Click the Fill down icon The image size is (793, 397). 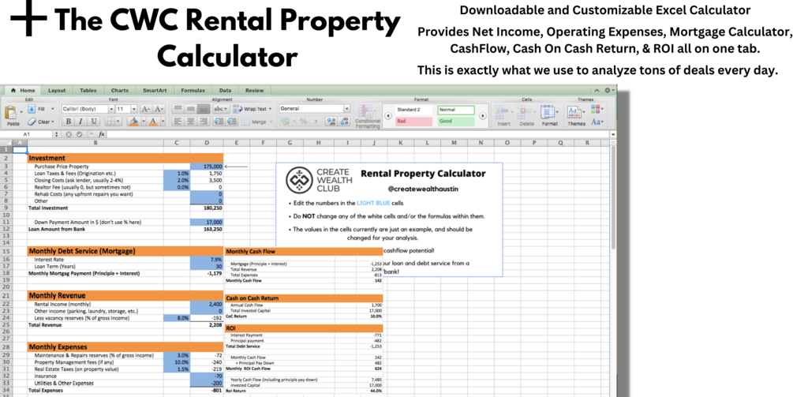pyautogui.click(x=32, y=109)
